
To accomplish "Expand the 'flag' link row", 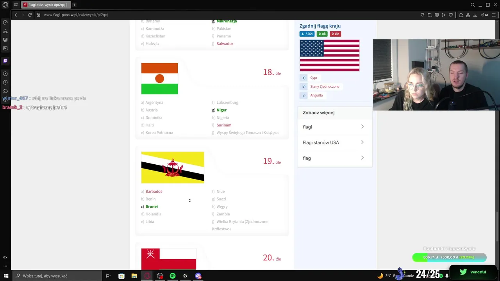I will (x=334, y=158).
